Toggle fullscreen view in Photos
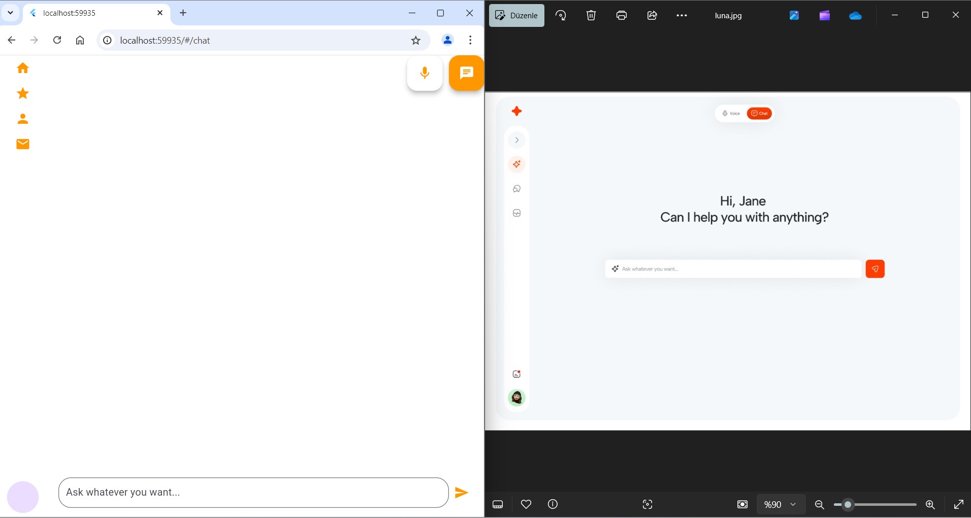The image size is (971, 518). point(959,504)
